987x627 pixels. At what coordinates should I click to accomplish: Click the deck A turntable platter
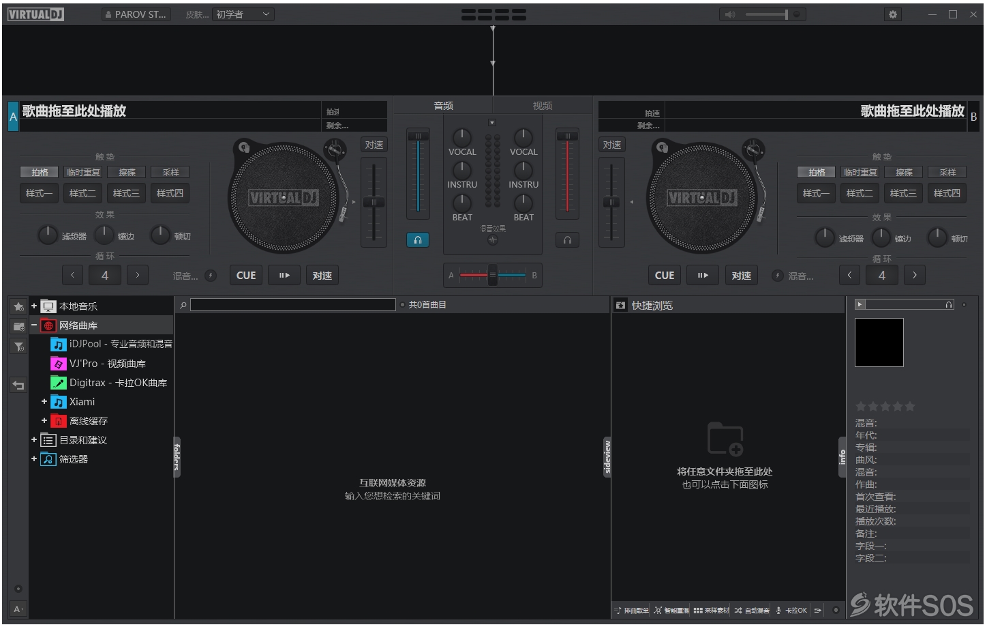click(283, 198)
